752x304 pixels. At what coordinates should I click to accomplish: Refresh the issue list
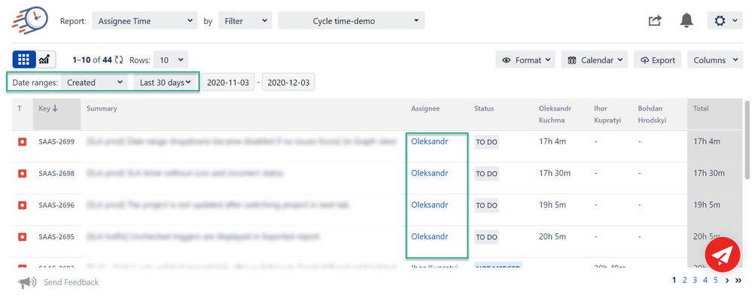(x=119, y=60)
